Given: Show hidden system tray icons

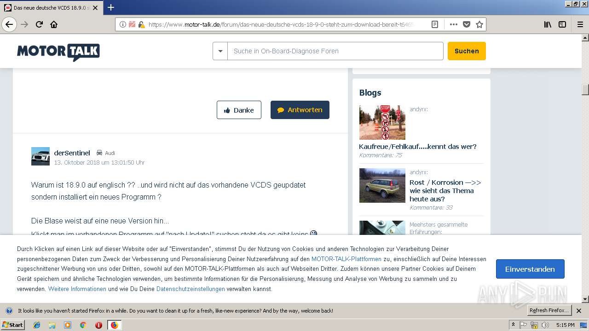Looking at the screenshot, I should tap(514, 325).
